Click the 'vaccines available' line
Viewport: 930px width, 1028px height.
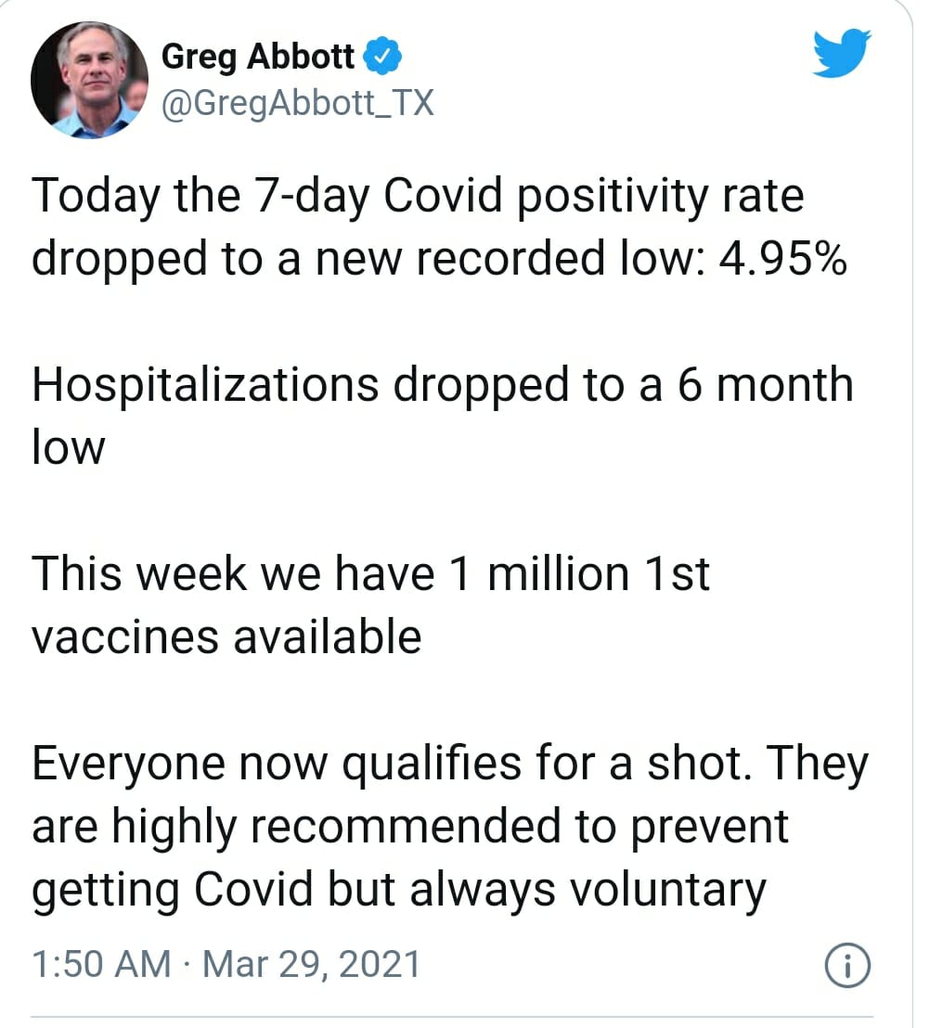[x=226, y=637]
